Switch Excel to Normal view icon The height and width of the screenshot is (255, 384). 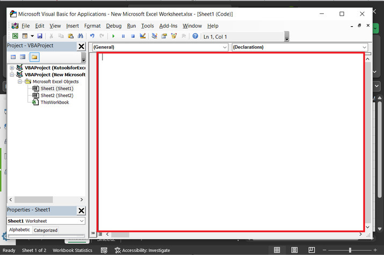[277, 250]
